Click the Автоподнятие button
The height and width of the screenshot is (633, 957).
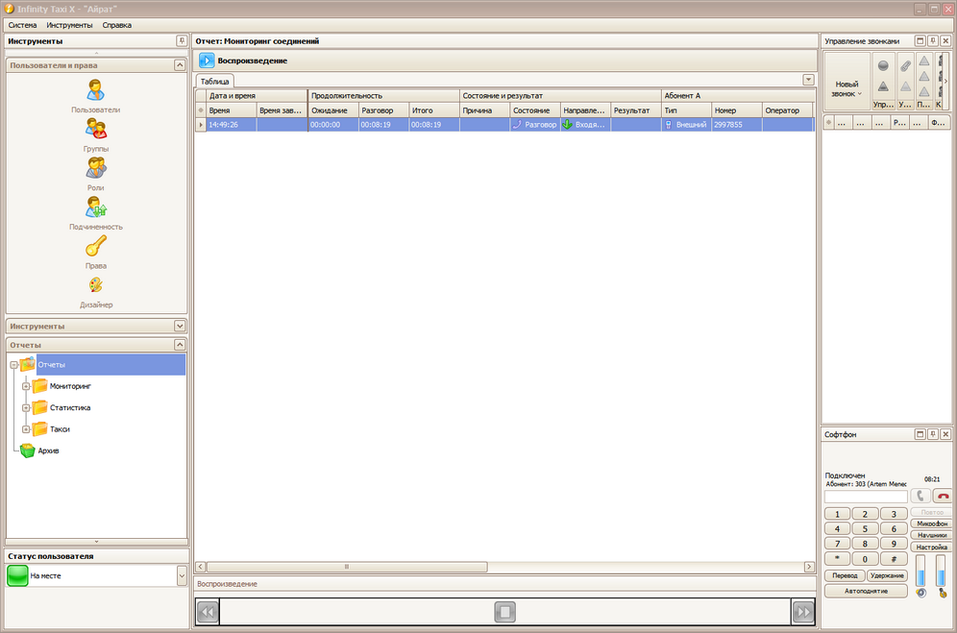pyautogui.click(x=866, y=591)
